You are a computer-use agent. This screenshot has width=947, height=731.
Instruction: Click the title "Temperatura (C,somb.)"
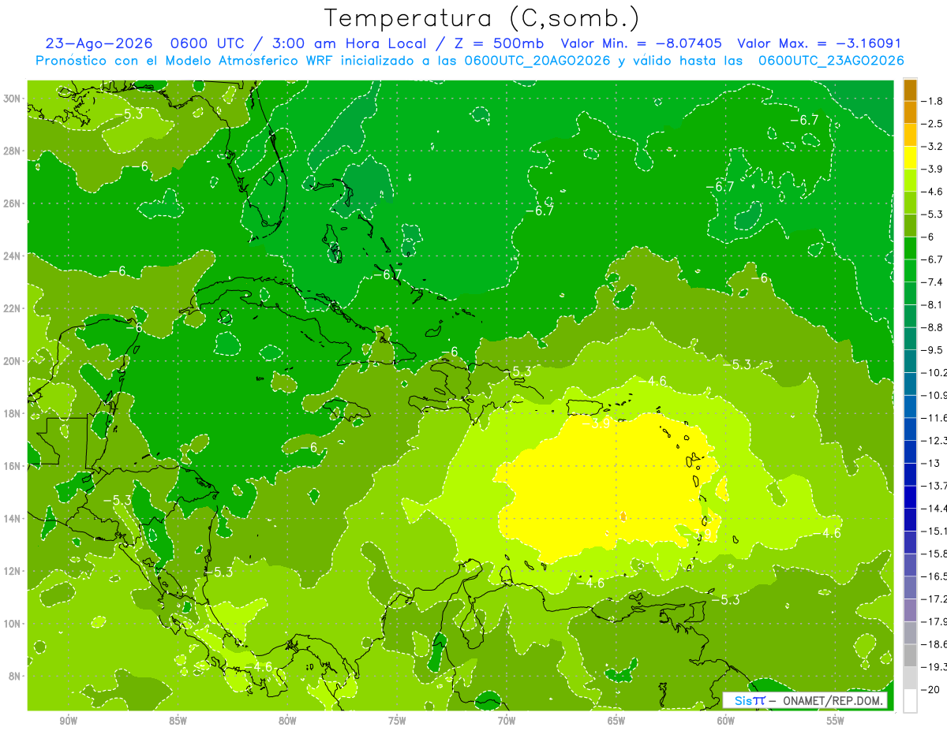[482, 18]
